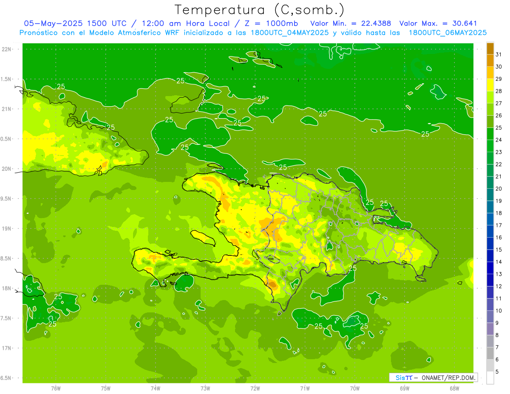Image resolution: width=510 pixels, height=394 pixels.
Task: Click the 70W longitude axis label
Action: click(355, 388)
